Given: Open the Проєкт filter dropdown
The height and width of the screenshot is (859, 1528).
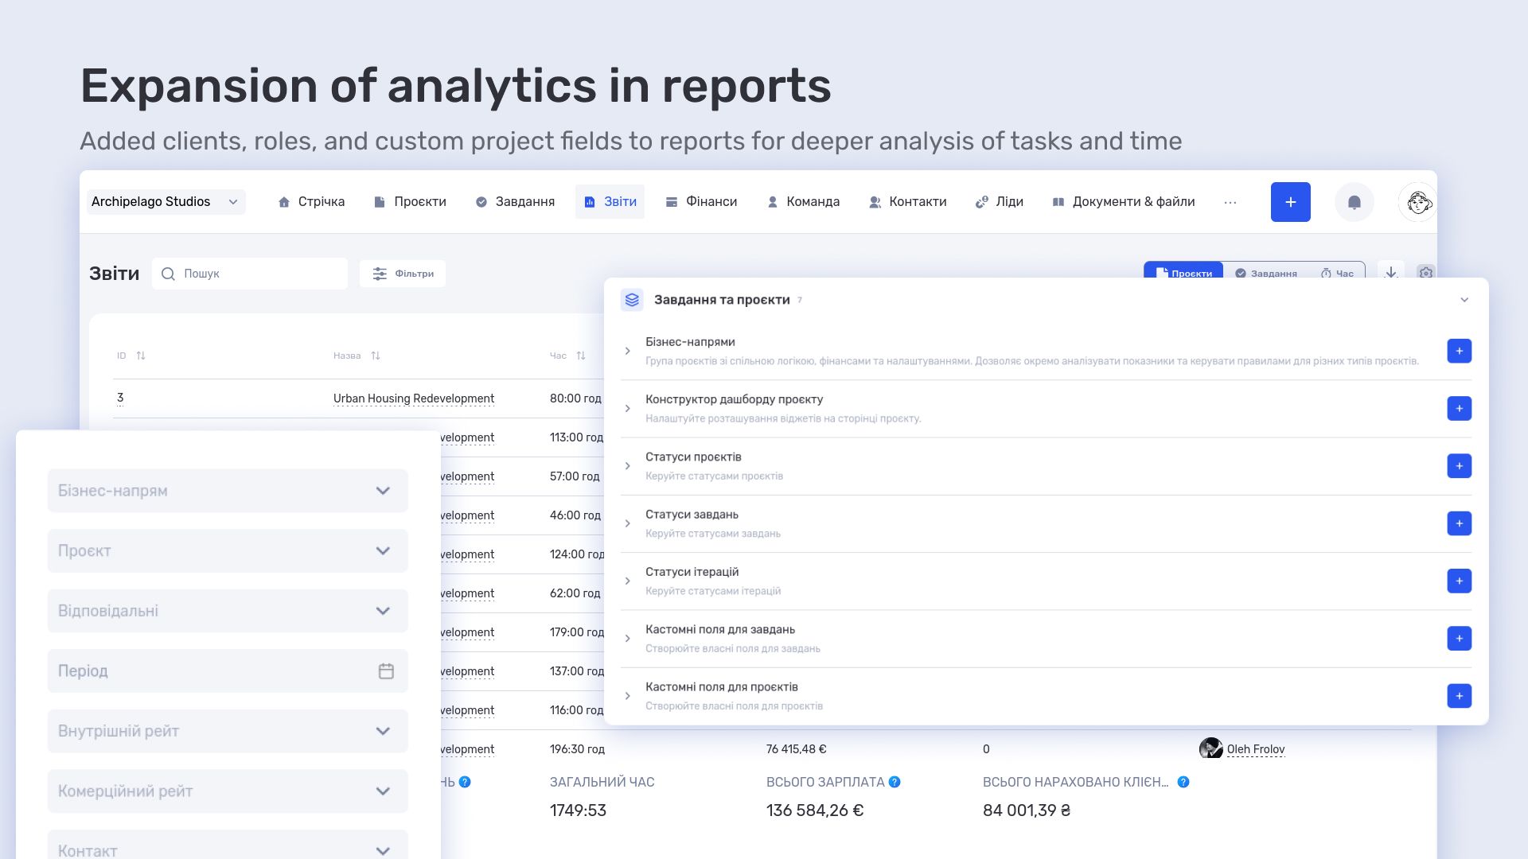Looking at the screenshot, I should (228, 550).
